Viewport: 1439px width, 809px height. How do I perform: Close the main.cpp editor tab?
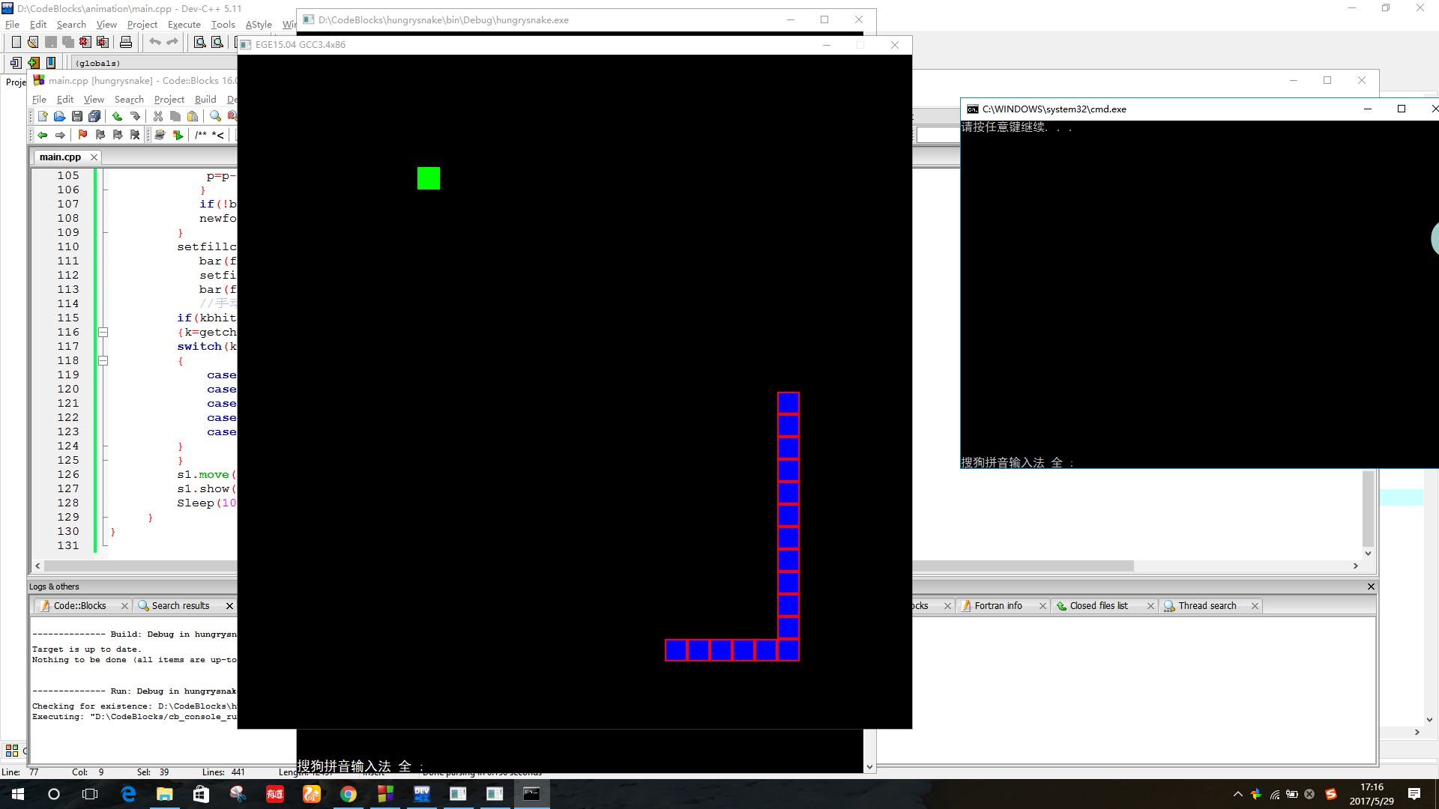[94, 157]
